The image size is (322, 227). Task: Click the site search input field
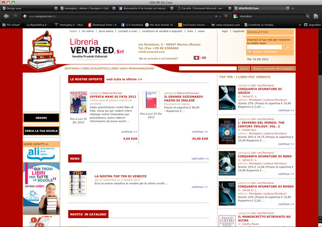coord(208,68)
